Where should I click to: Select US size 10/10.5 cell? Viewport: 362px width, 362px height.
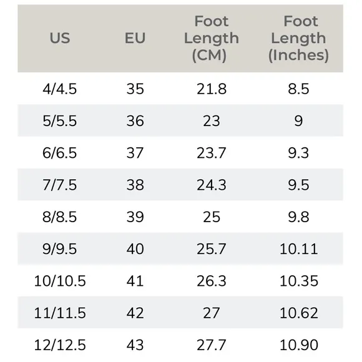pyautogui.click(x=60, y=281)
